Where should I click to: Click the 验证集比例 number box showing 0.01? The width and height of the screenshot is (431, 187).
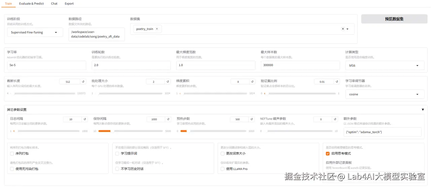point(323,82)
